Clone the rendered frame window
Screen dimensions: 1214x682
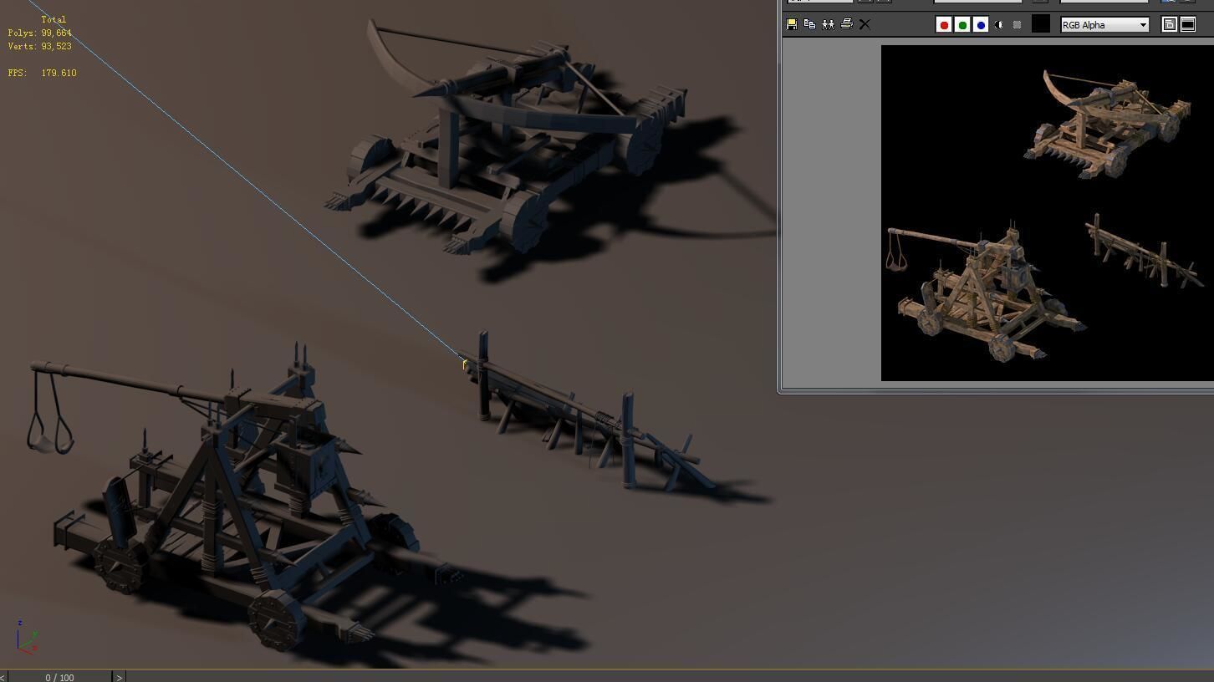(x=828, y=24)
